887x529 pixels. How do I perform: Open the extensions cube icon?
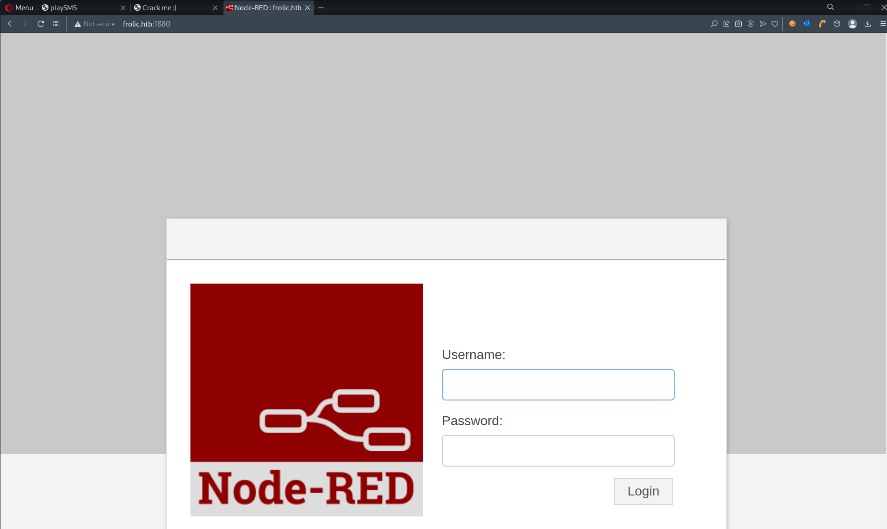pos(837,24)
